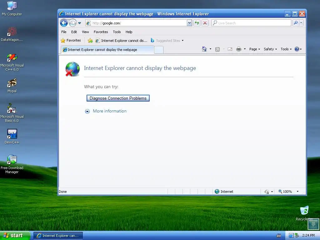
Task: Click the Internet Explorer title bar icon
Action: (x=62, y=13)
